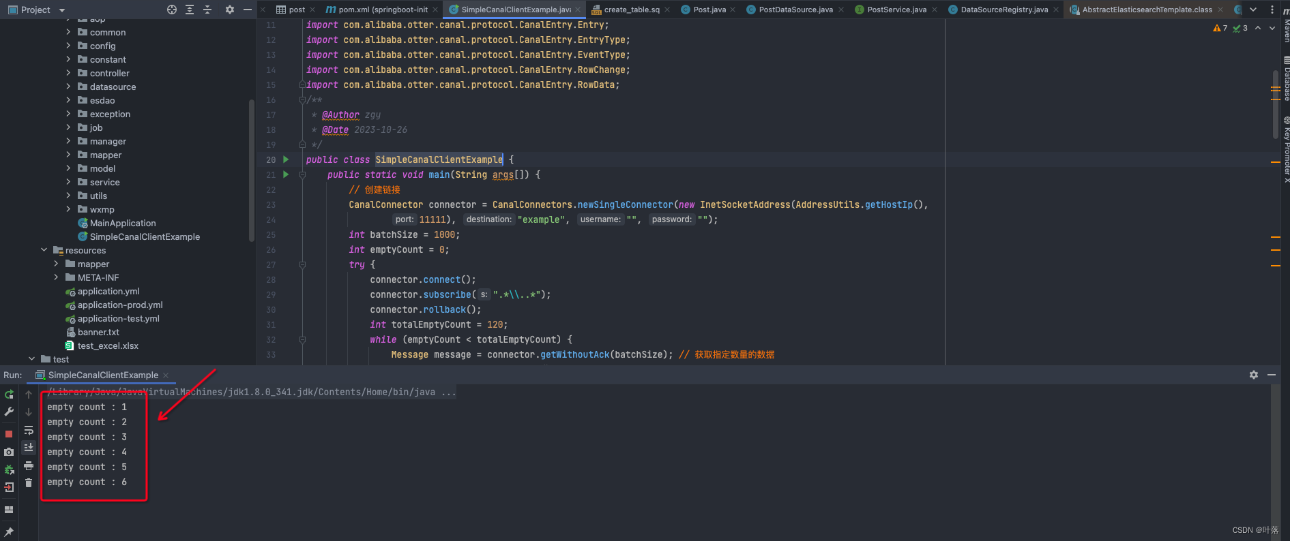
Task: Open editor tabs more options menu
Action: pyautogui.click(x=1272, y=10)
